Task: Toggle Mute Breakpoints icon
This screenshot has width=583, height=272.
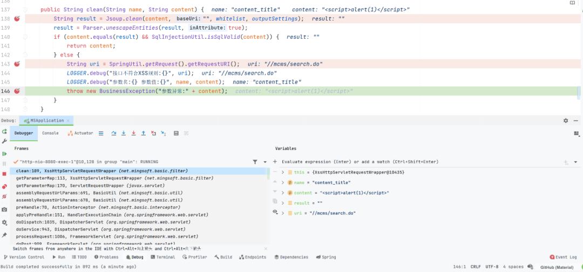Action: point(4,196)
